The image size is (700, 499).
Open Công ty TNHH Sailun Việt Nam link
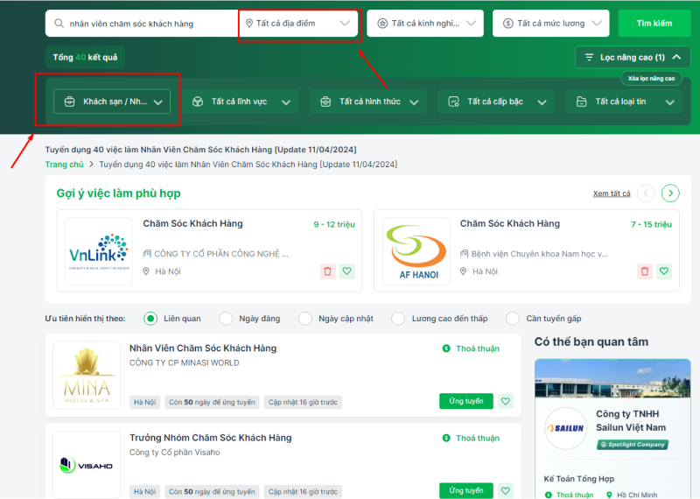tap(631, 421)
